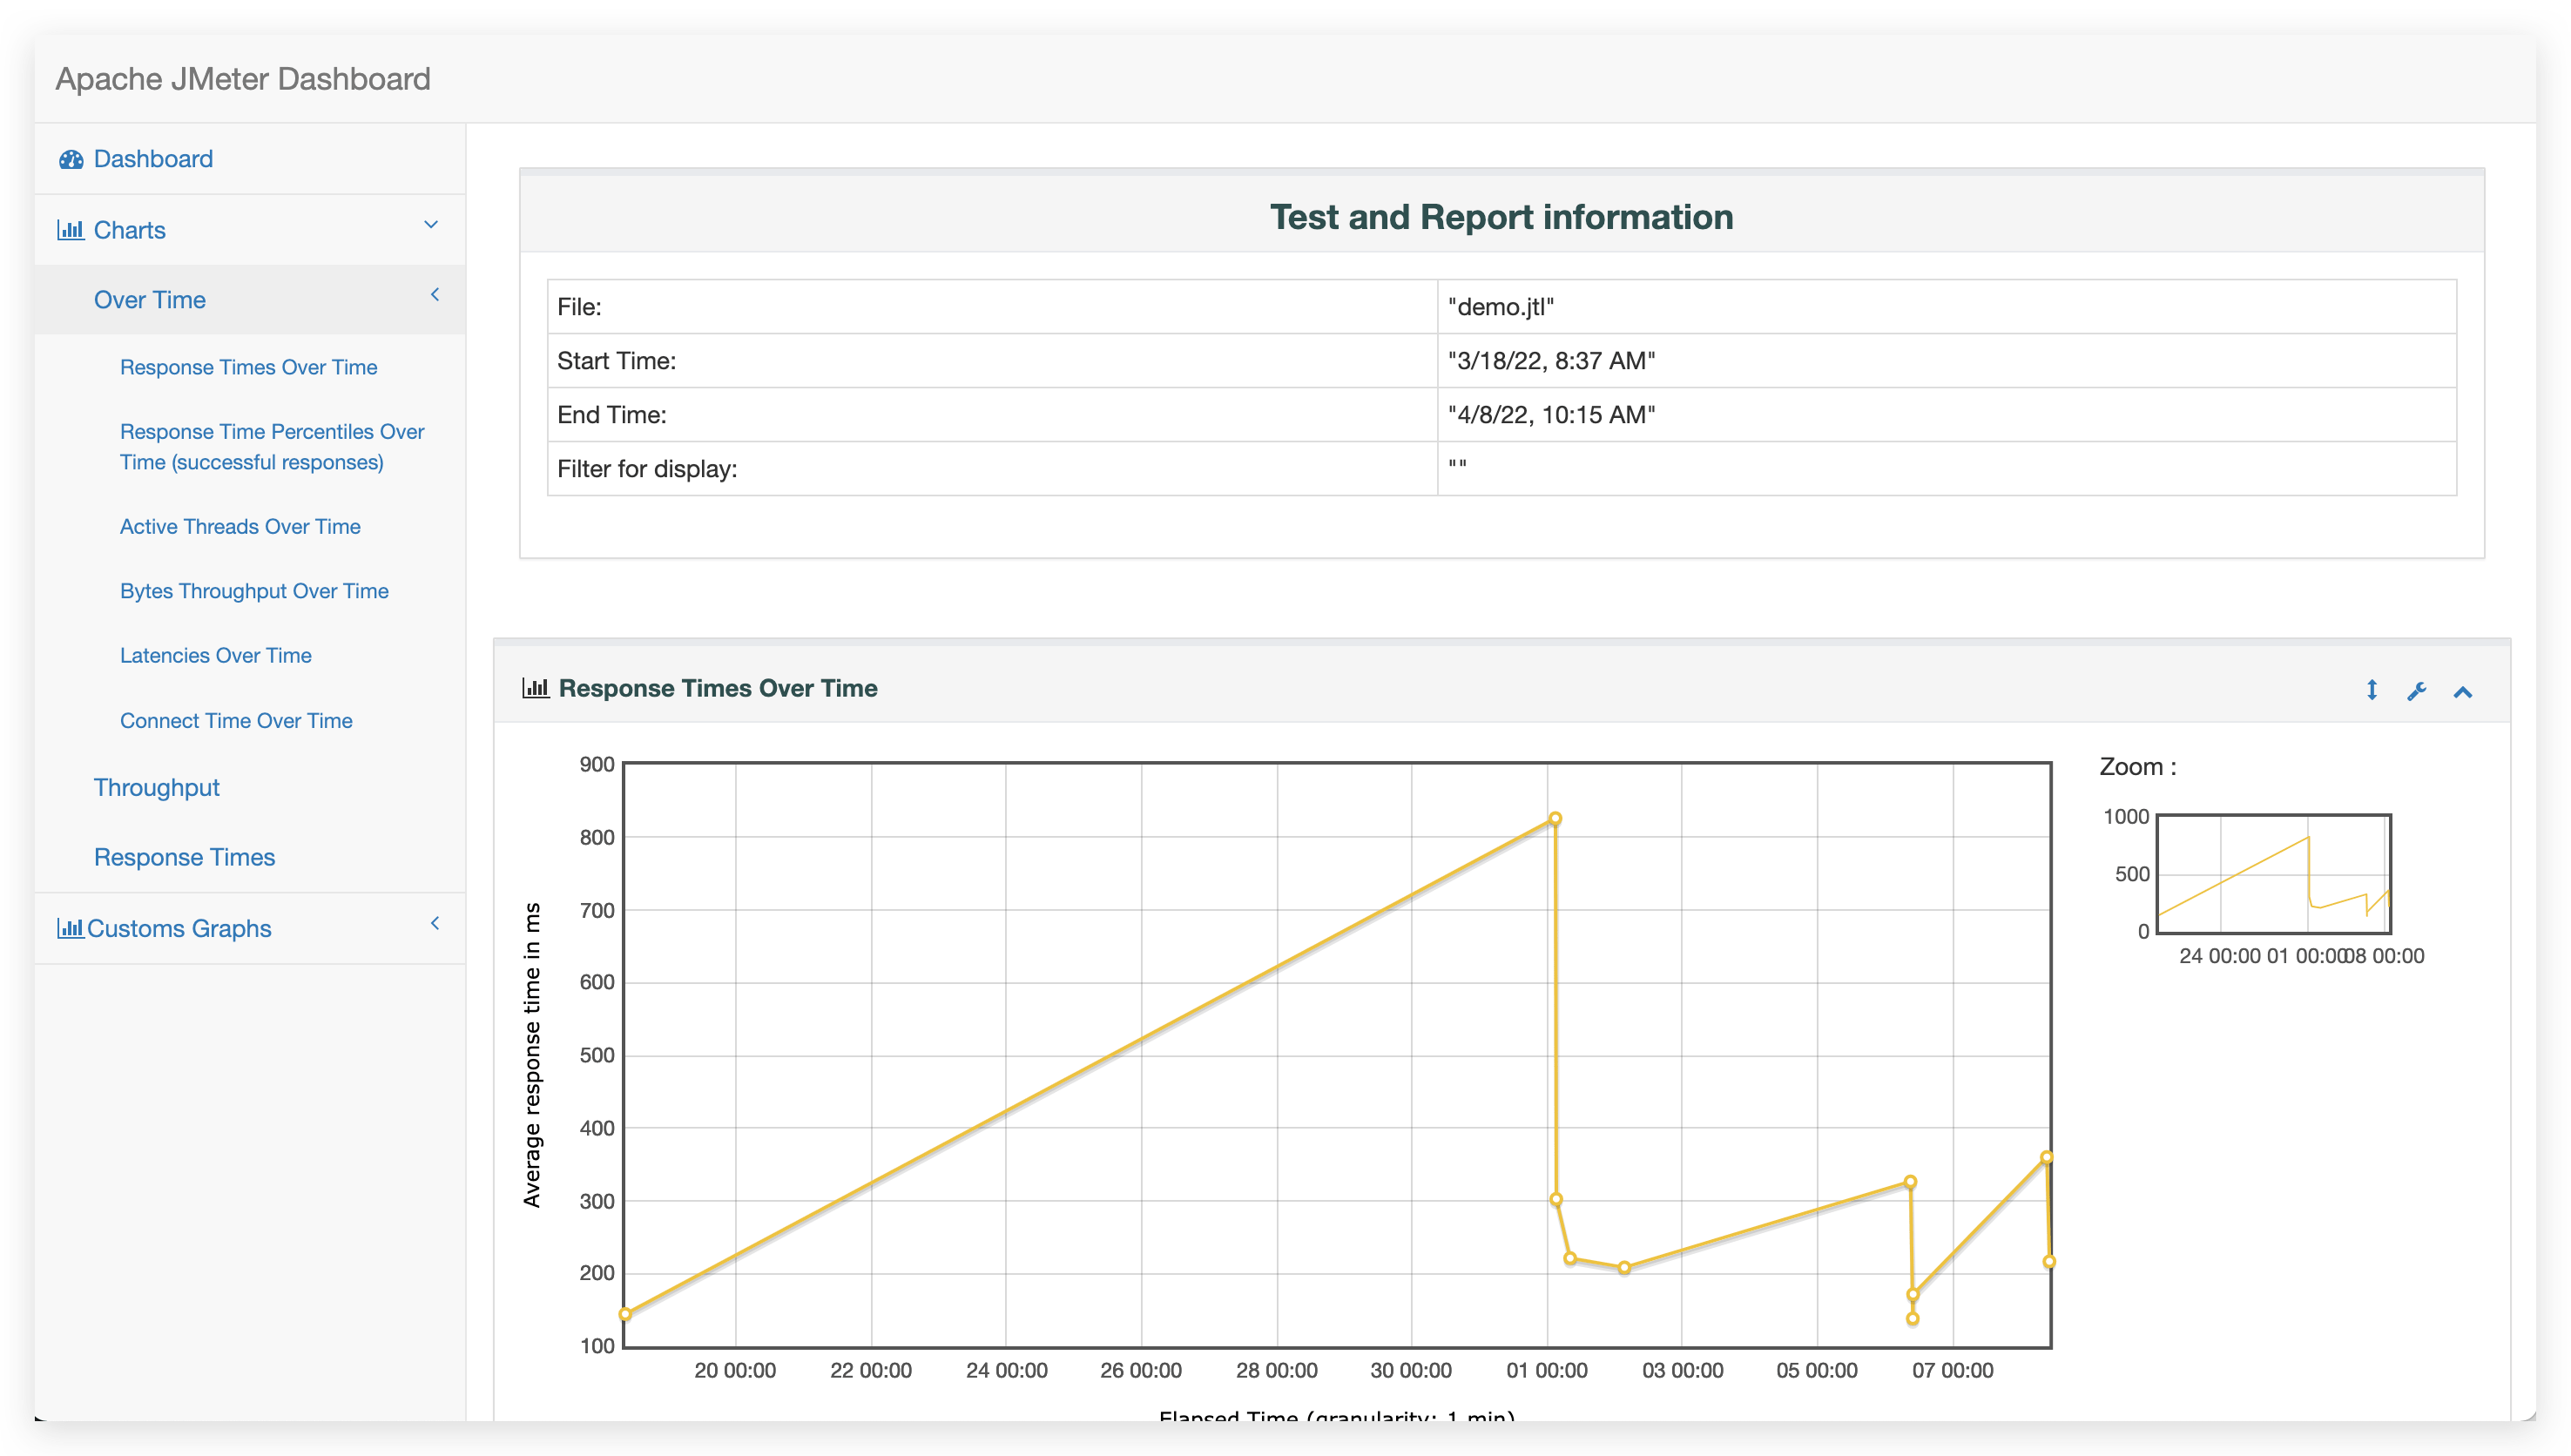The height and width of the screenshot is (1456, 2571).
Task: Open the Response Times menu item
Action: point(184,857)
